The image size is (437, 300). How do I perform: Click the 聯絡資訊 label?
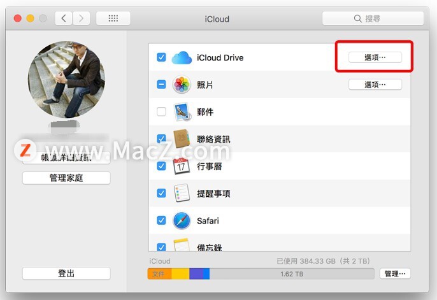click(x=213, y=139)
